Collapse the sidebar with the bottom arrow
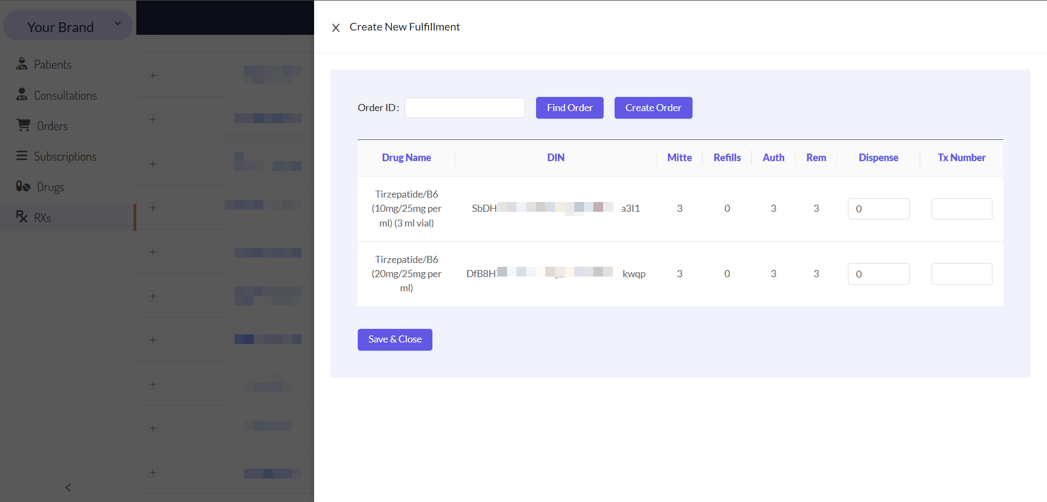The height and width of the screenshot is (502, 1047). click(x=68, y=487)
